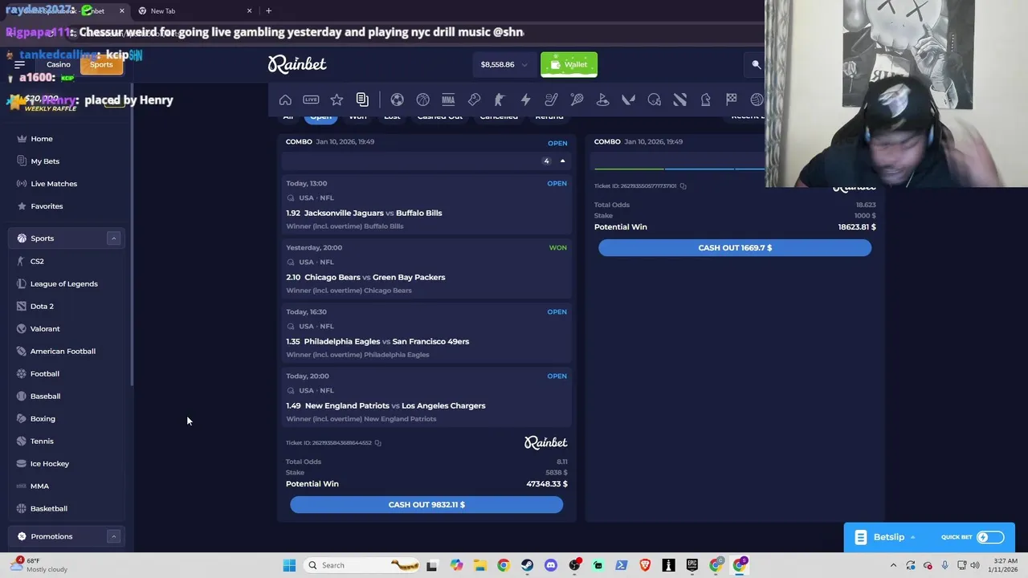Select Basketball in sidebar list
This screenshot has height=578, width=1028.
[x=49, y=508]
